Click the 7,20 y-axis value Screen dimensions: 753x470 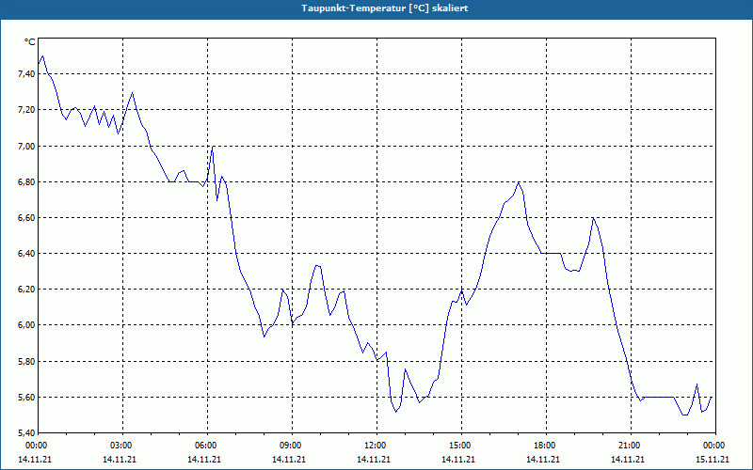tap(26, 110)
